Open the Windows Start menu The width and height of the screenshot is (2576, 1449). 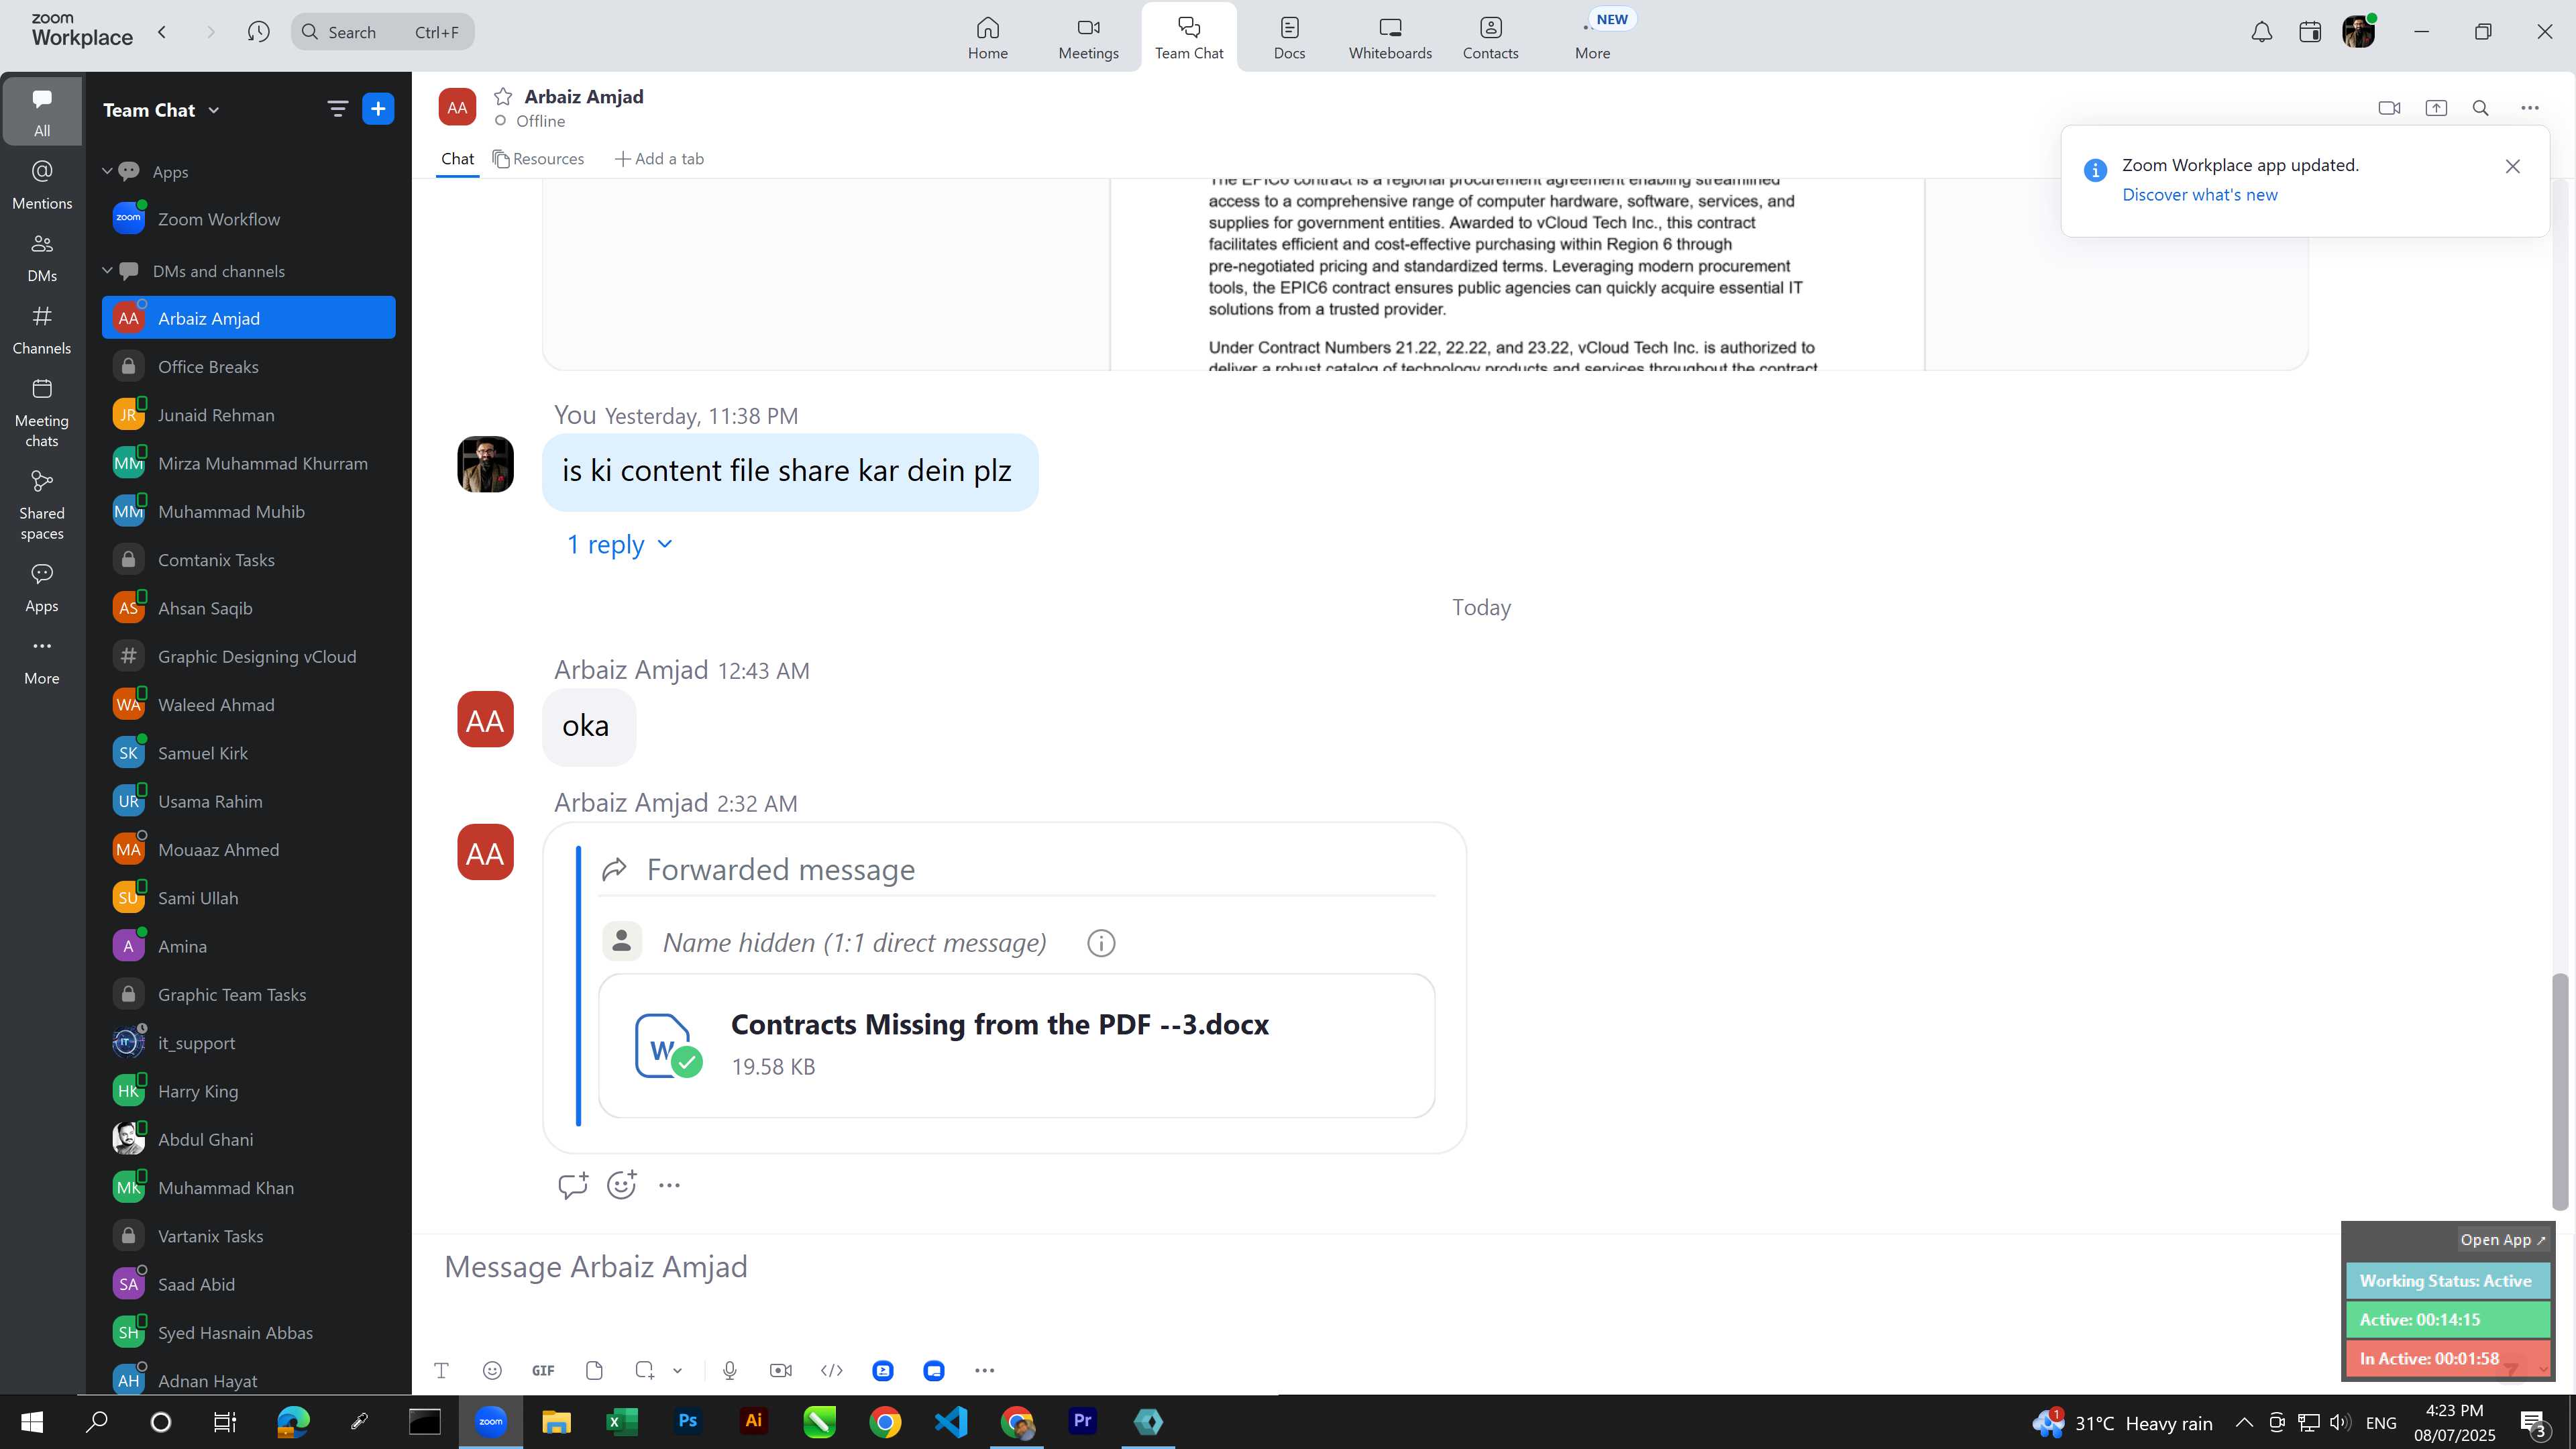click(x=32, y=1422)
